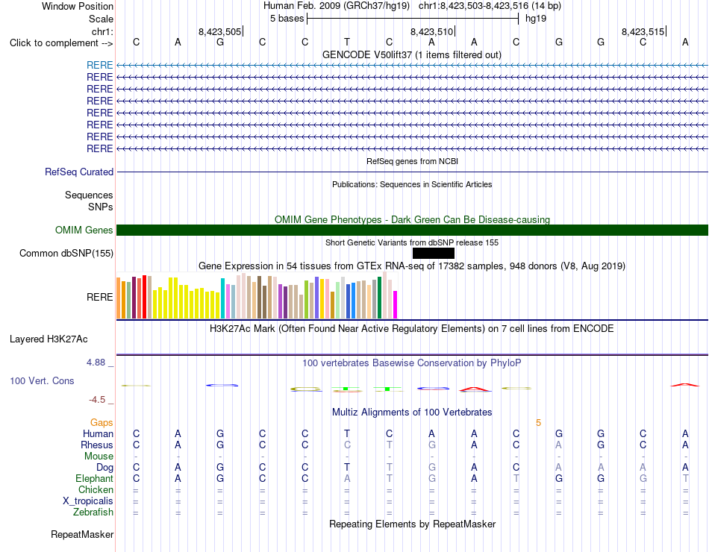The height and width of the screenshot is (552, 709).
Task: Click the Window Position label
Action: 78,6
